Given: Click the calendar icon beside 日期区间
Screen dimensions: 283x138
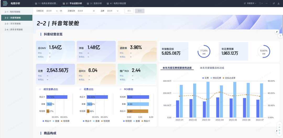Looking at the screenshot, I should [x=61, y=11].
